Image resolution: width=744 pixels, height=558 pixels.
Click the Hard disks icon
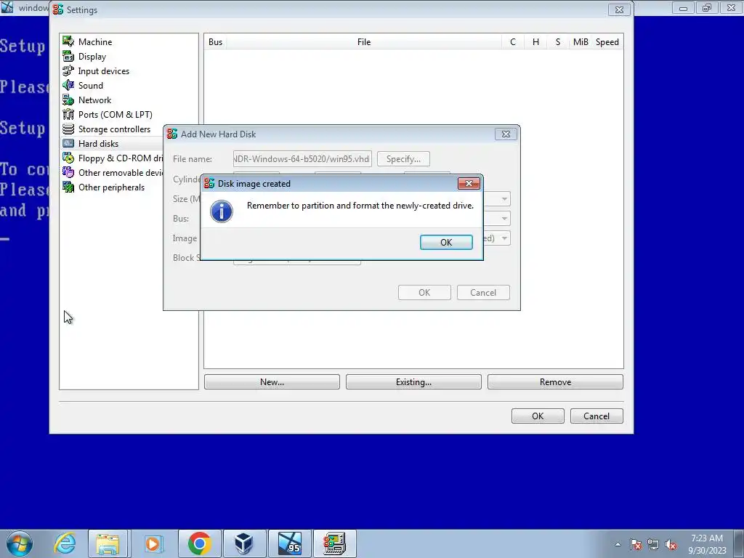coord(68,143)
